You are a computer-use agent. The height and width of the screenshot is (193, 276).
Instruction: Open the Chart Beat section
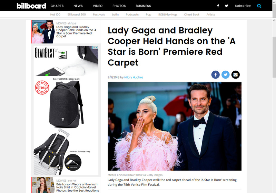pyautogui.click(x=191, y=14)
